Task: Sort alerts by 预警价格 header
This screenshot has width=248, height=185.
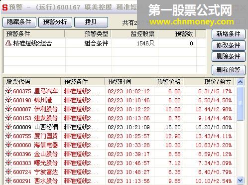Action: (168, 82)
